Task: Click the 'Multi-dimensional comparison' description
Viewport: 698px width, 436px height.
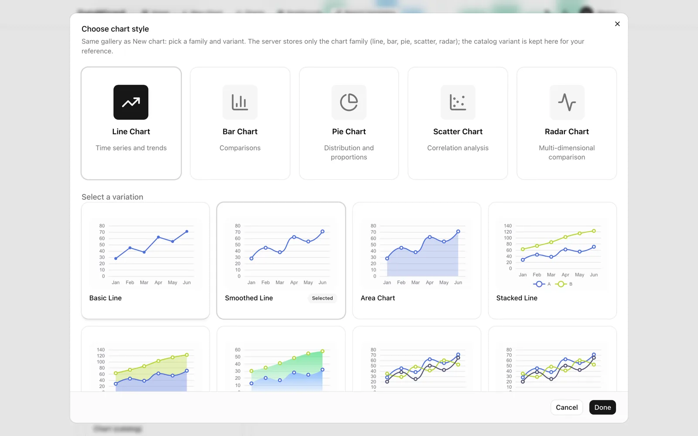Action: click(x=567, y=153)
